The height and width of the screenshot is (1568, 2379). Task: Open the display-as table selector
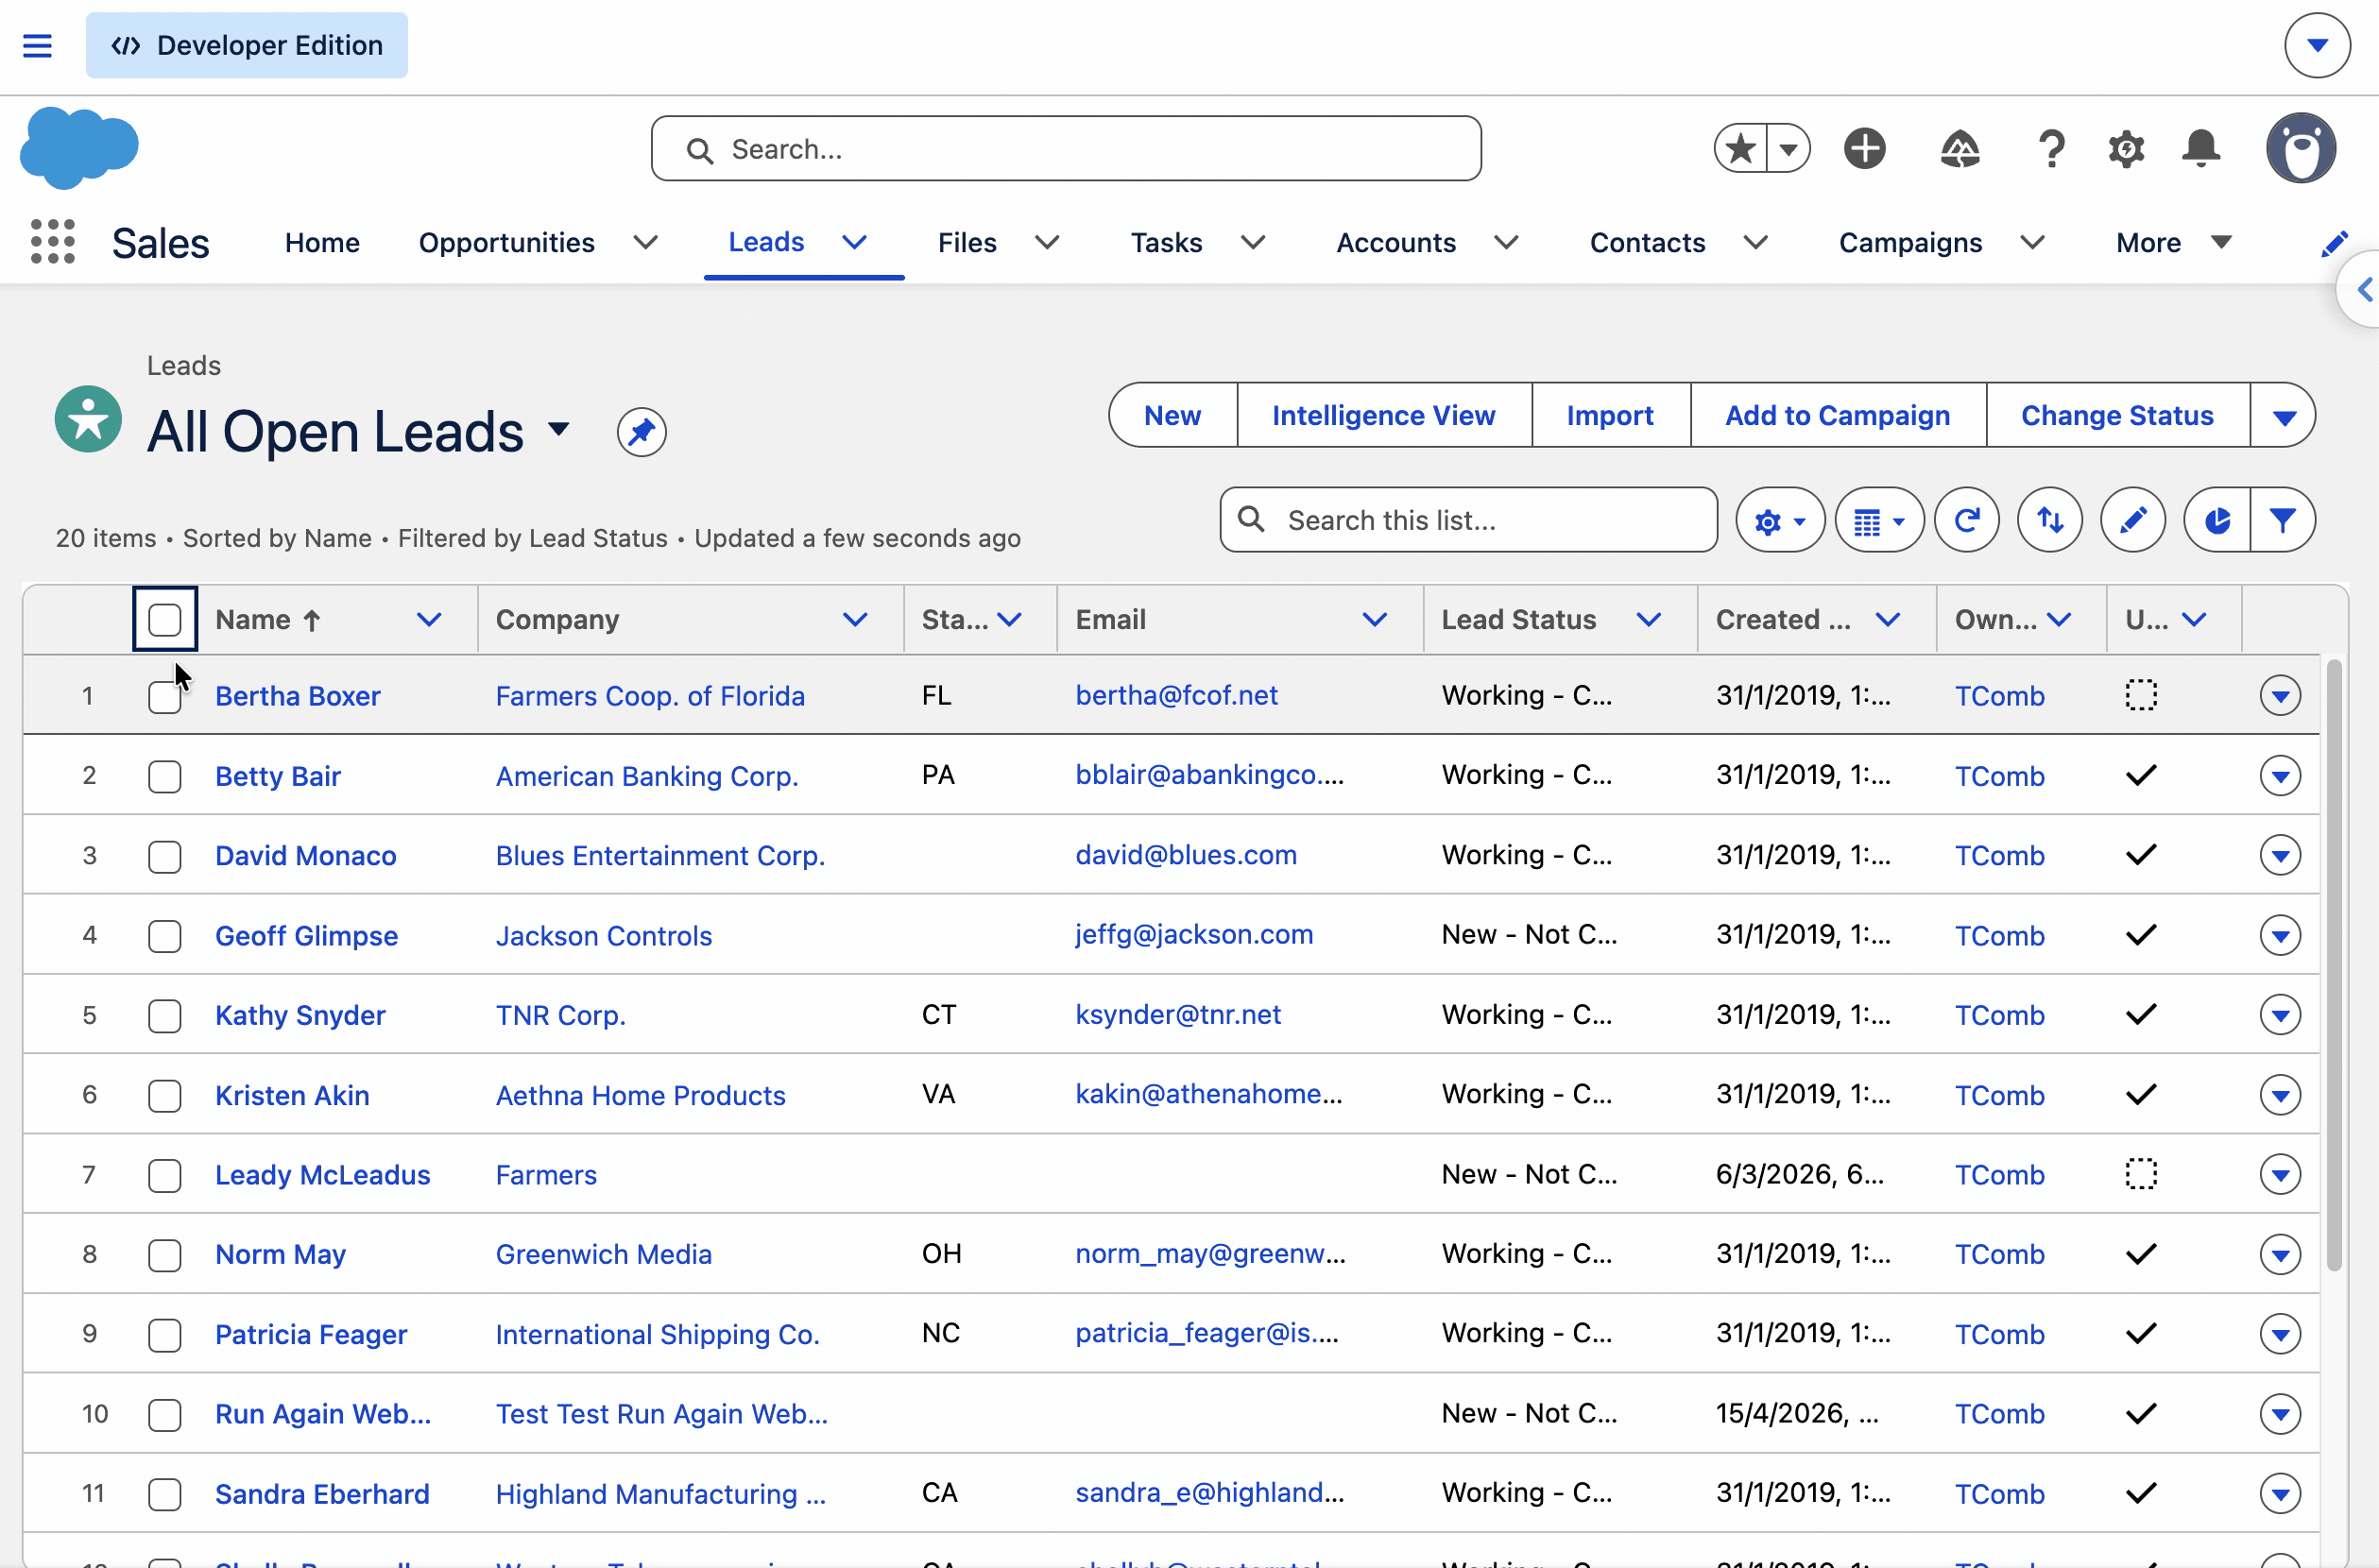click(x=1880, y=520)
